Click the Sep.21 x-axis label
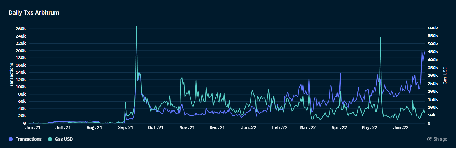456x148 pixels. pyautogui.click(x=126, y=127)
